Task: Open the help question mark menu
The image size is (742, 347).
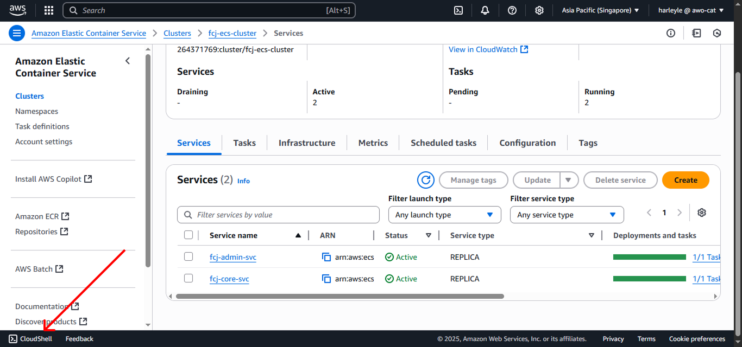Action: pos(512,10)
